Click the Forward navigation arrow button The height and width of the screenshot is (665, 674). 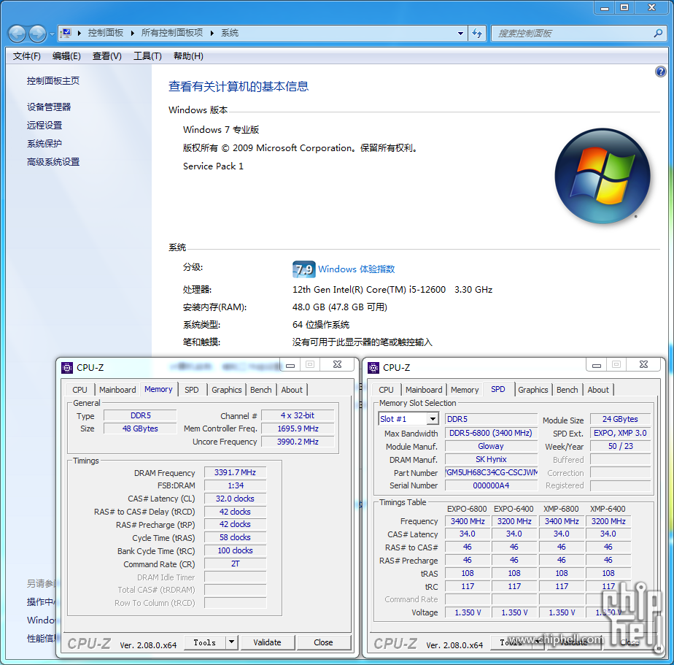tap(37, 34)
